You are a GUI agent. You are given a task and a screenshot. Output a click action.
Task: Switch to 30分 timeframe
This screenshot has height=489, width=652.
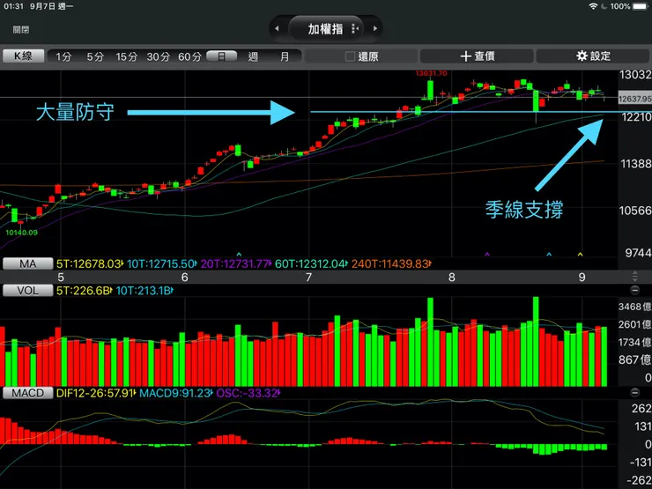[158, 56]
